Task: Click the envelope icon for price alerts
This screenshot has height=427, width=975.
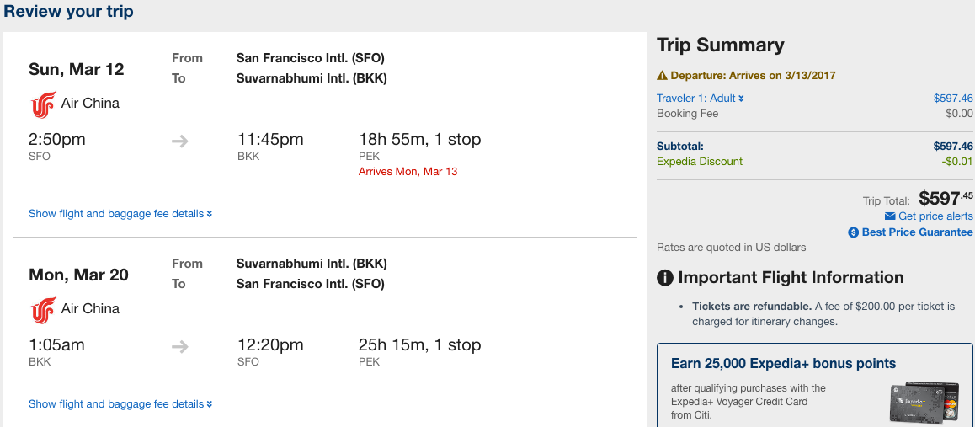Action: tap(891, 216)
